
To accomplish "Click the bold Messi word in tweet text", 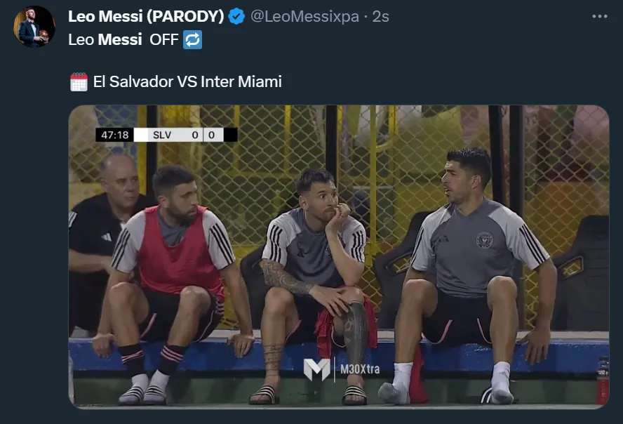I will (x=119, y=40).
